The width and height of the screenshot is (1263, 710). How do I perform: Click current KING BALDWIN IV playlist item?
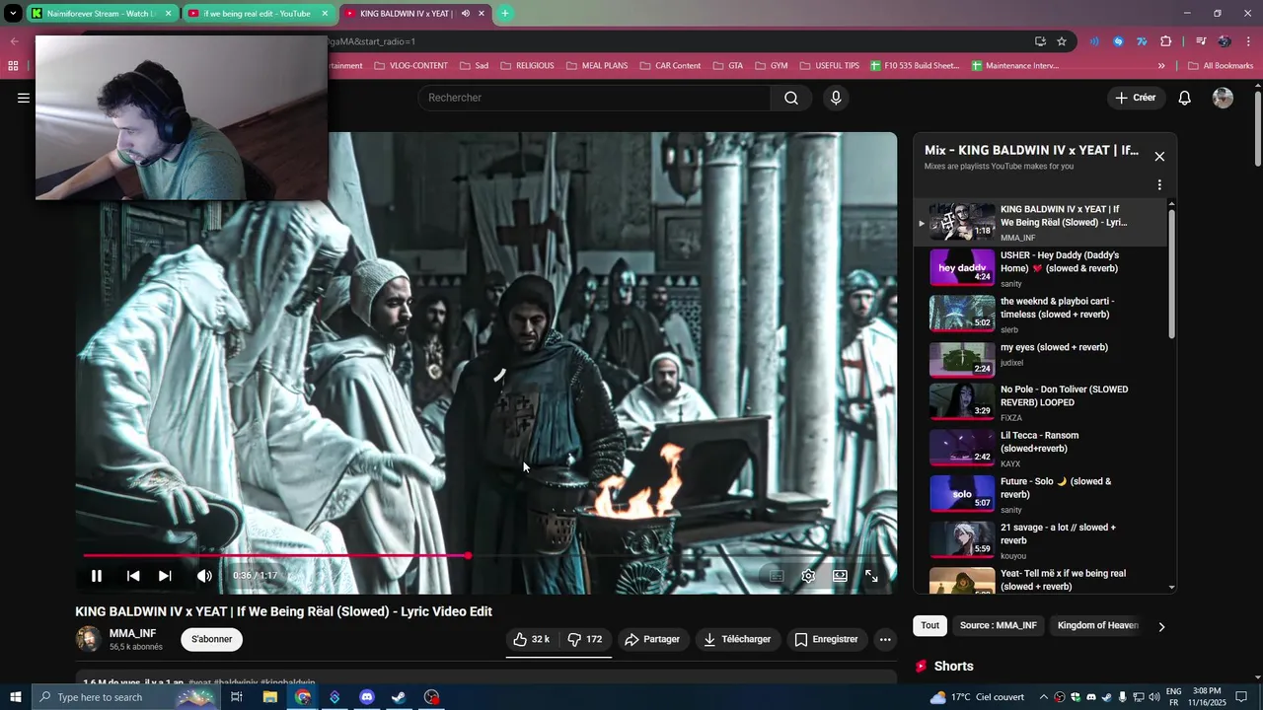tap(1041, 223)
